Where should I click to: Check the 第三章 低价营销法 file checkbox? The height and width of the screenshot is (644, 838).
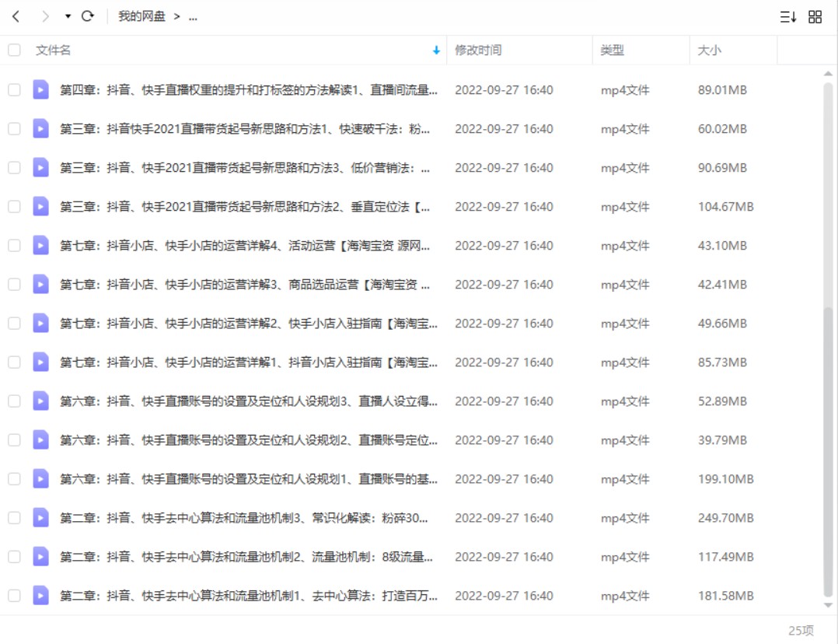click(x=15, y=168)
